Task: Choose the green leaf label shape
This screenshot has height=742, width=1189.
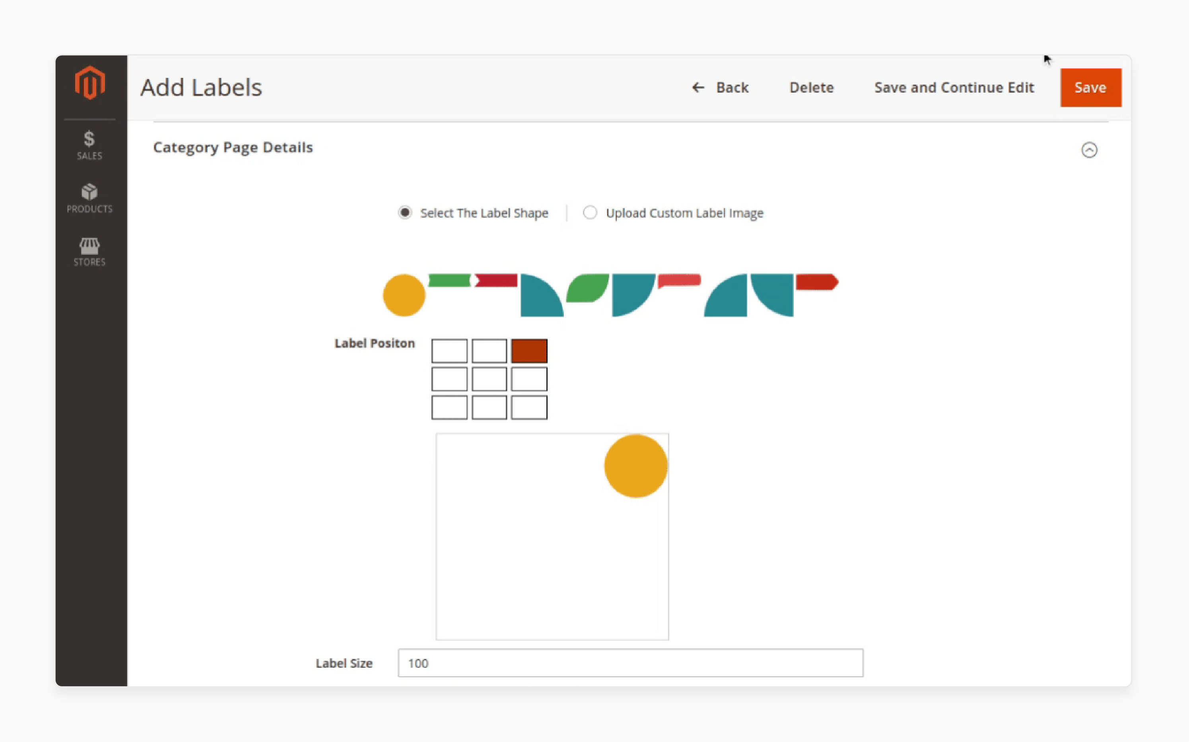Action: click(588, 288)
